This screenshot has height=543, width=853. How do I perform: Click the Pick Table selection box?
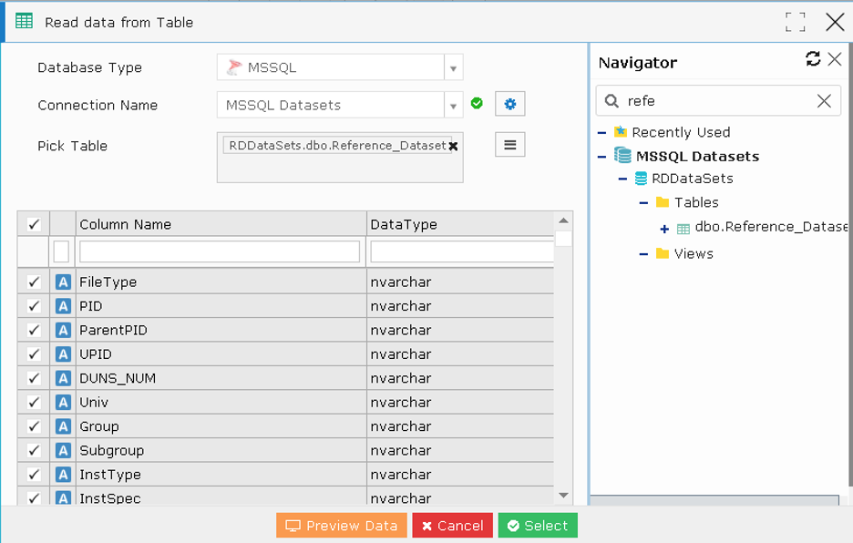click(340, 158)
